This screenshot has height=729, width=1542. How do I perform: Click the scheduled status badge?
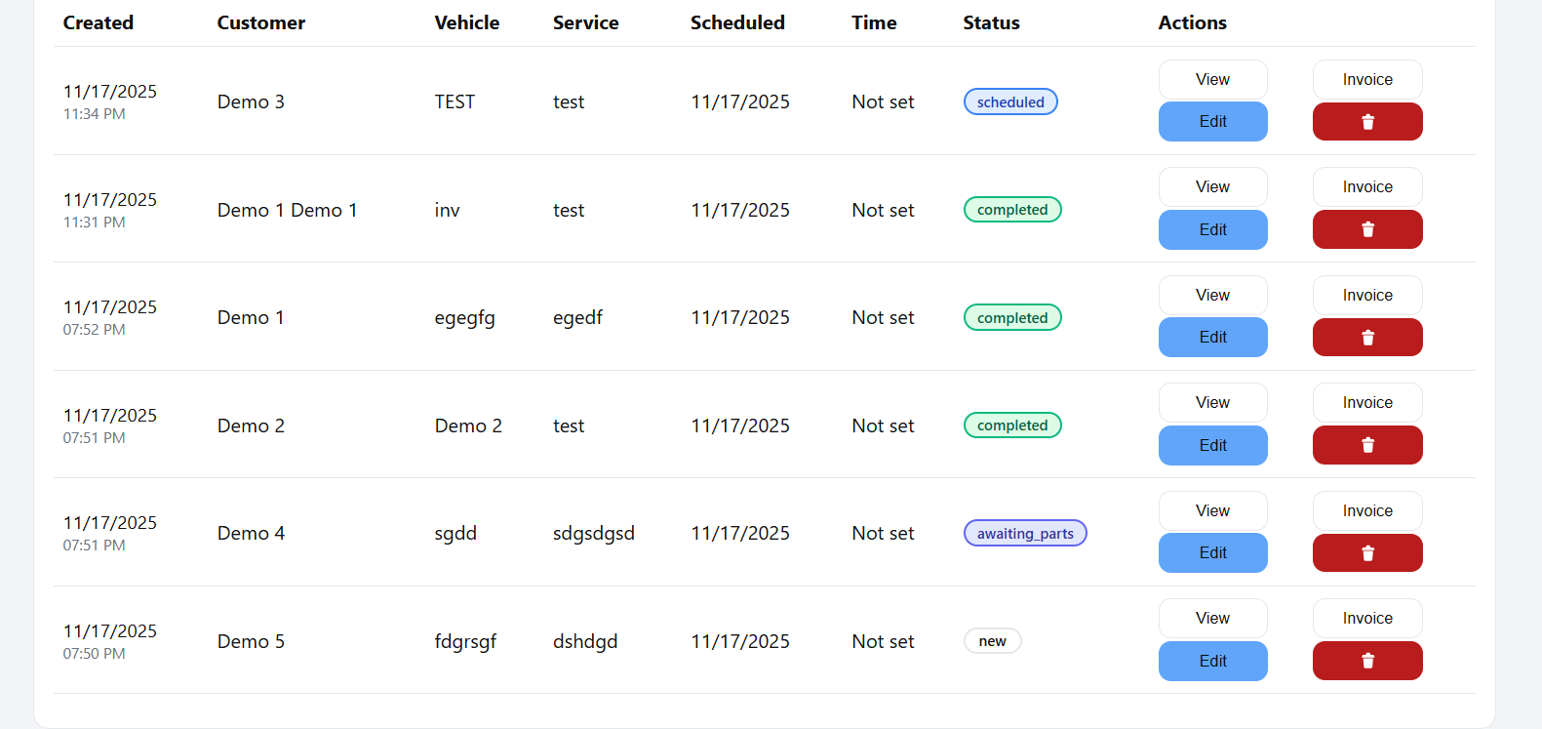(x=1010, y=102)
